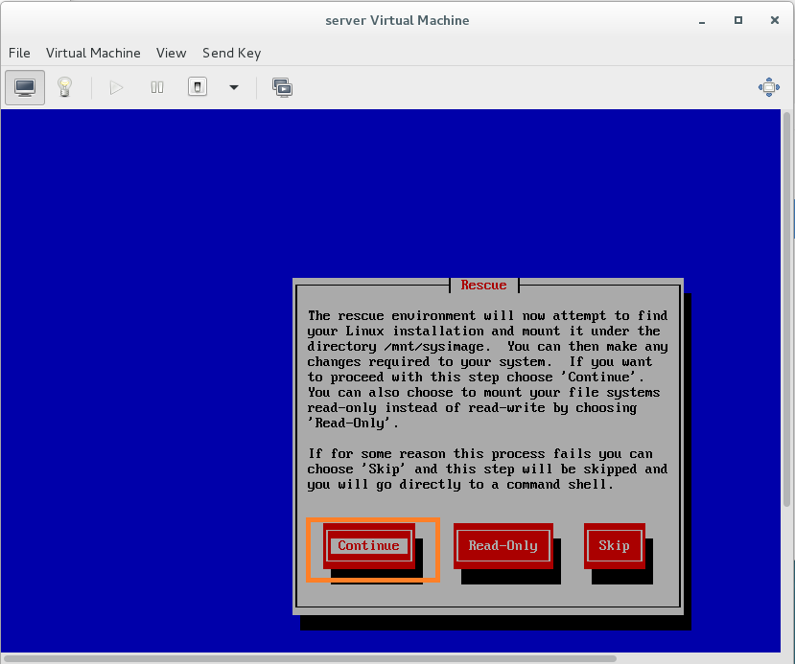
Task: Click the shut down power icon
Action: tap(197, 87)
